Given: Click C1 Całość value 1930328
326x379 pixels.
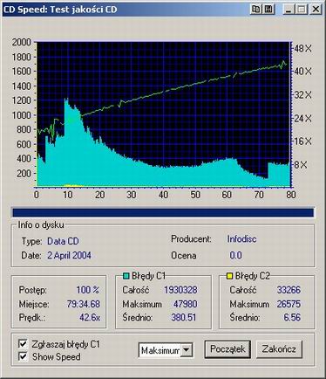Looking at the screenshot, I should pyautogui.click(x=180, y=290).
